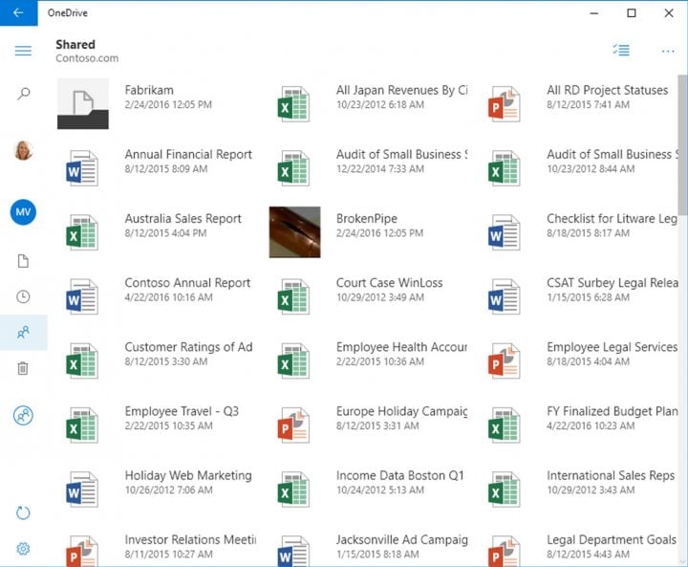Open the file named Contoso Annual Report
The height and width of the screenshot is (567, 688).
[x=187, y=283]
